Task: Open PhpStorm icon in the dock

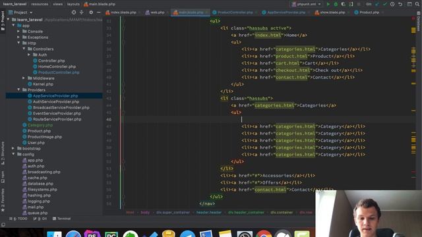Action: click(92, 234)
